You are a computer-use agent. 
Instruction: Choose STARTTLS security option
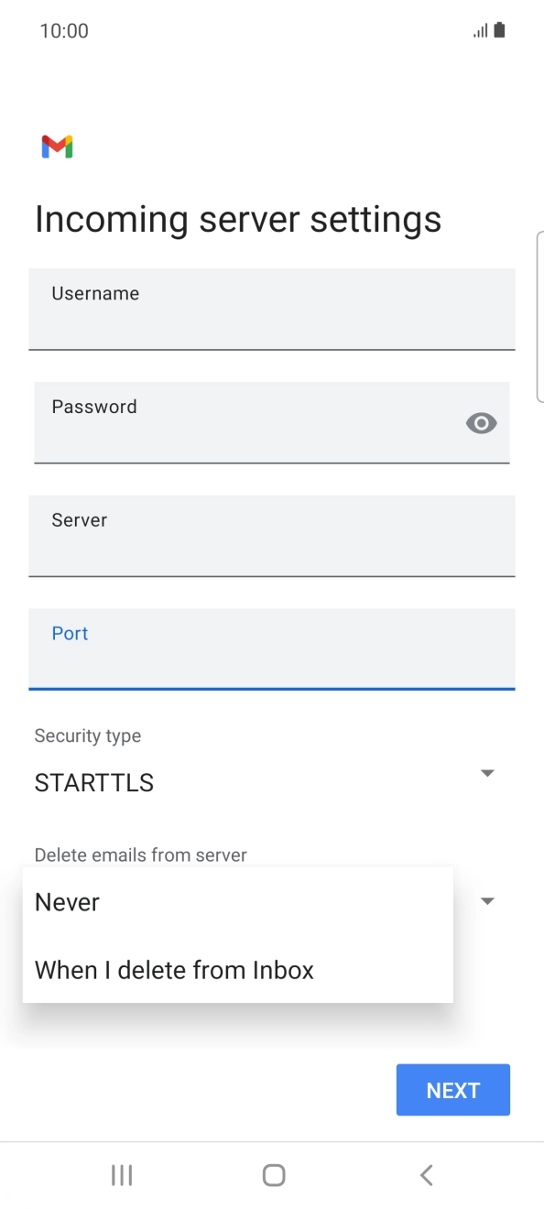[93, 782]
